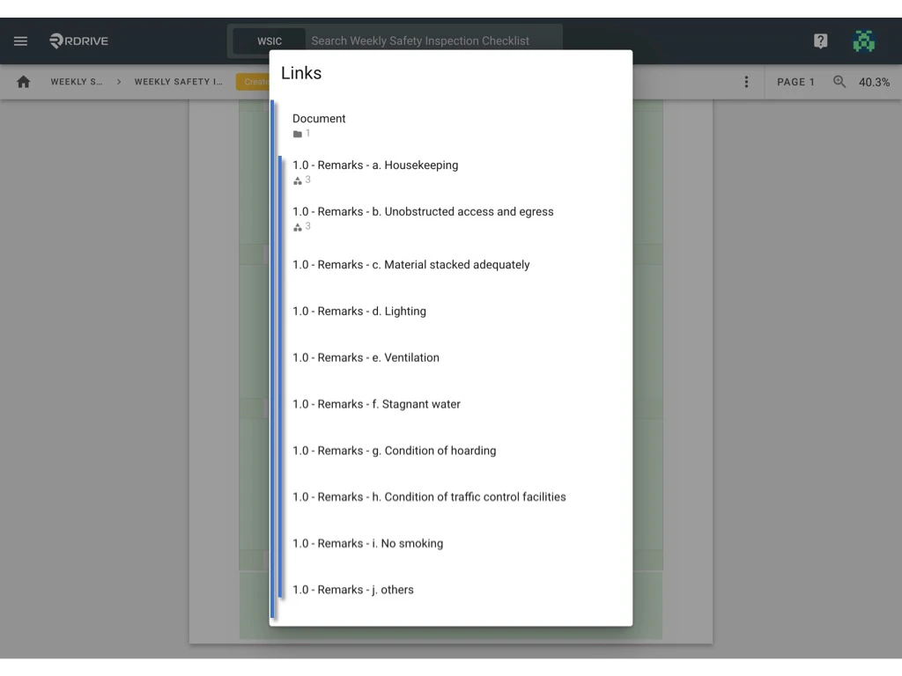
Task: Click the hierarchy icon under Housekeeping link
Action: (299, 180)
